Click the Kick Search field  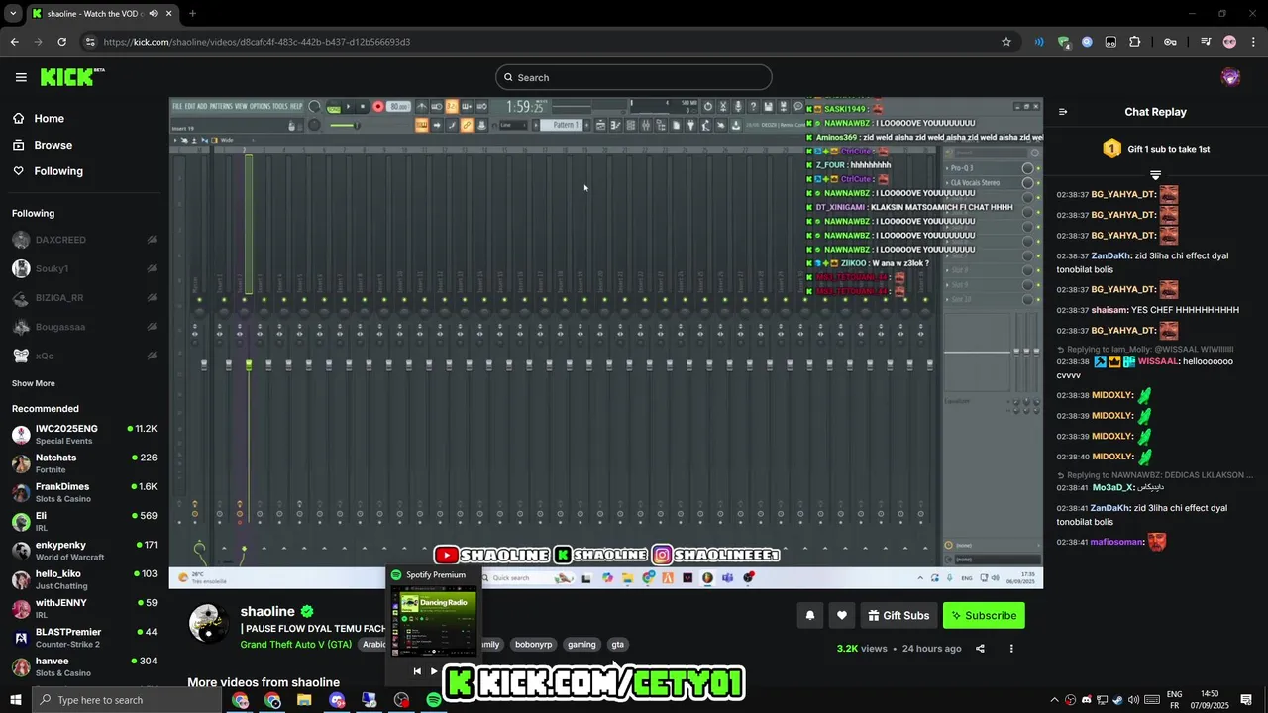(634, 77)
